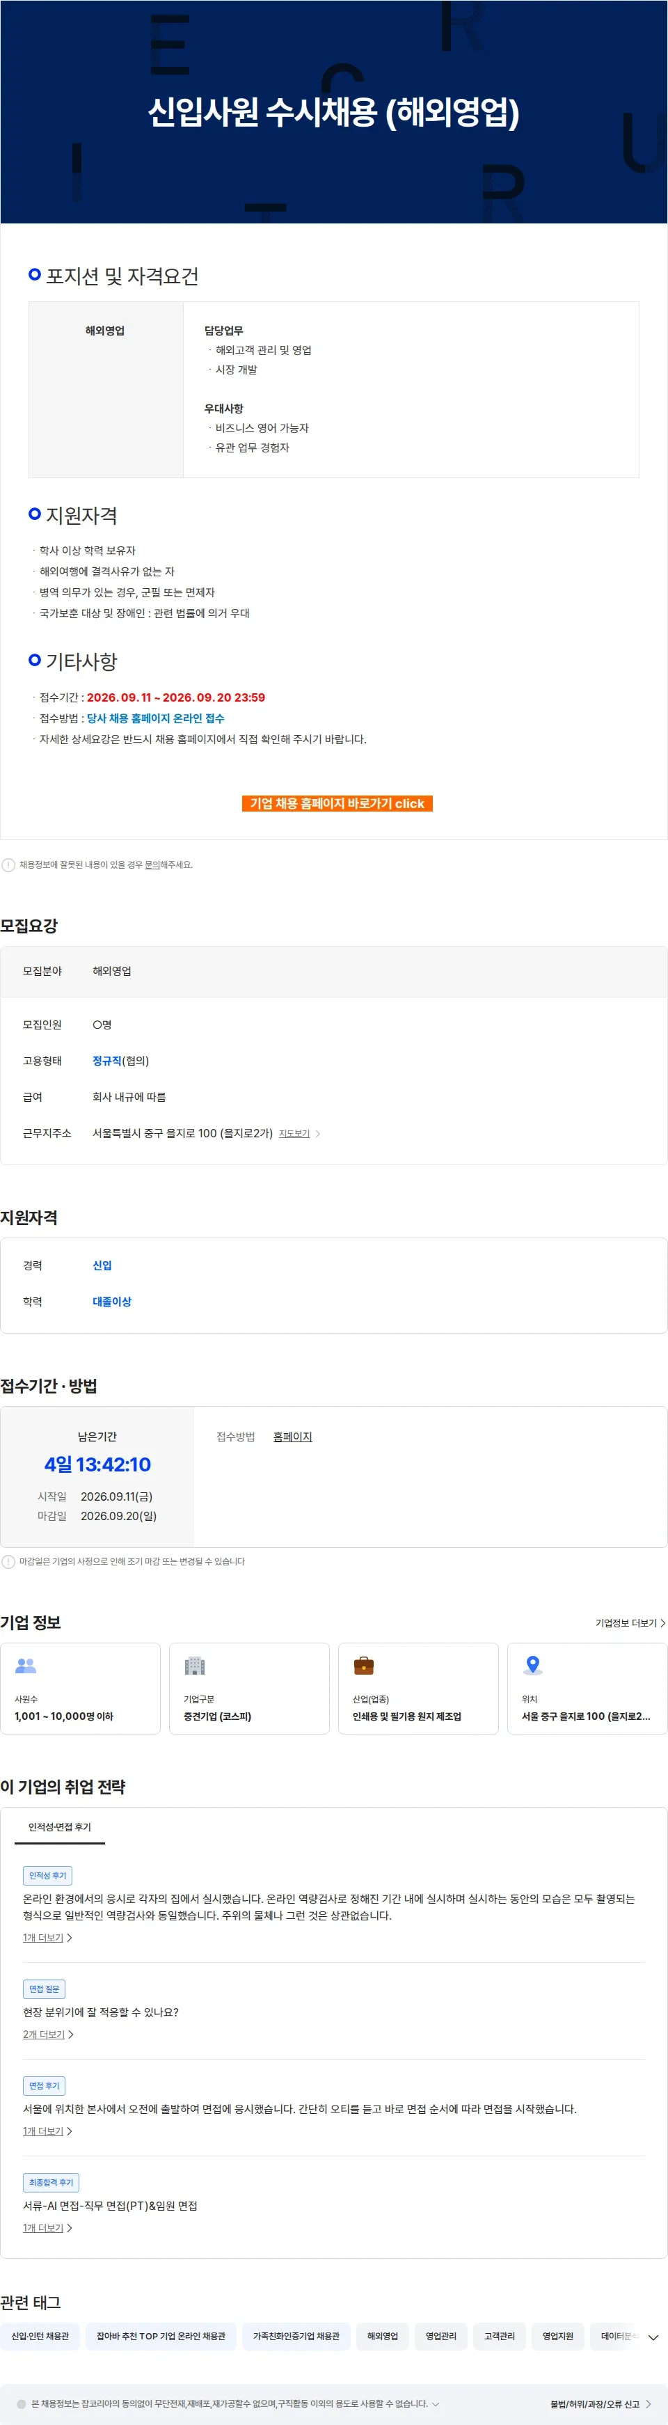
Task: Click the 면접 후기 badge
Action: click(45, 2086)
